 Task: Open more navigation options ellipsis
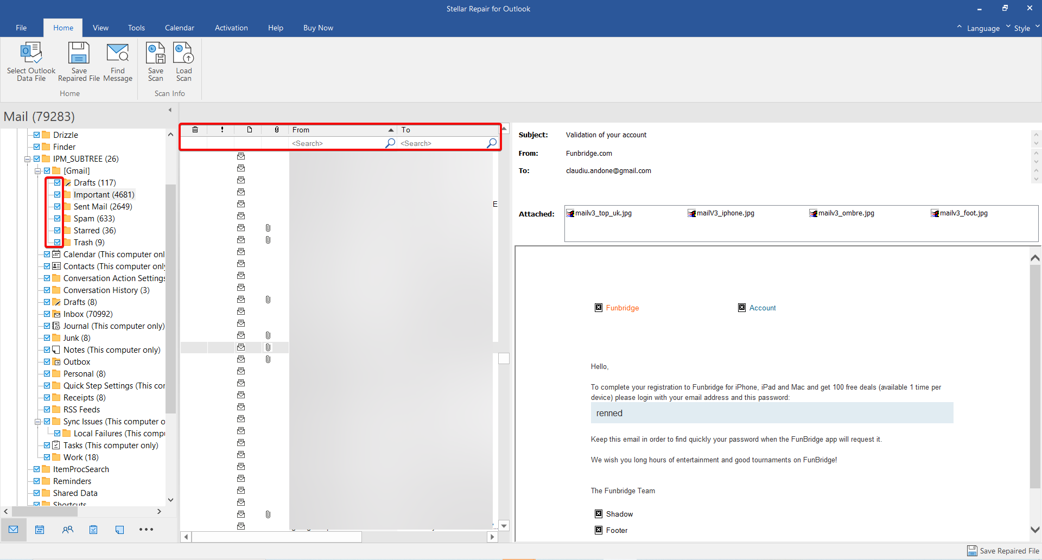click(x=146, y=530)
